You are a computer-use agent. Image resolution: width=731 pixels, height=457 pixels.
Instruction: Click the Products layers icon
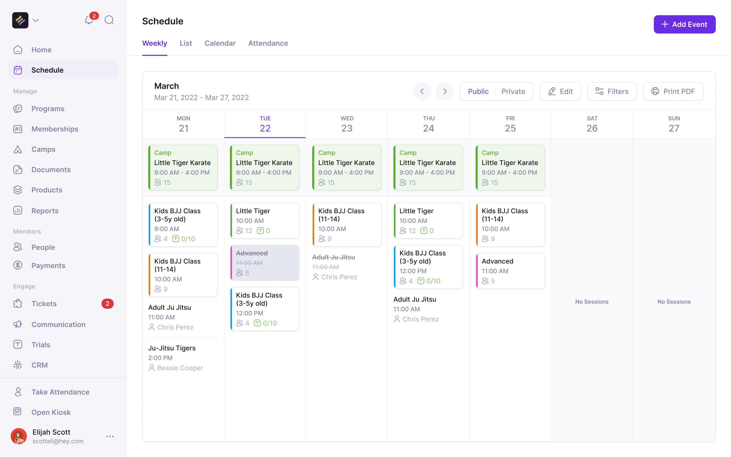[18, 190]
